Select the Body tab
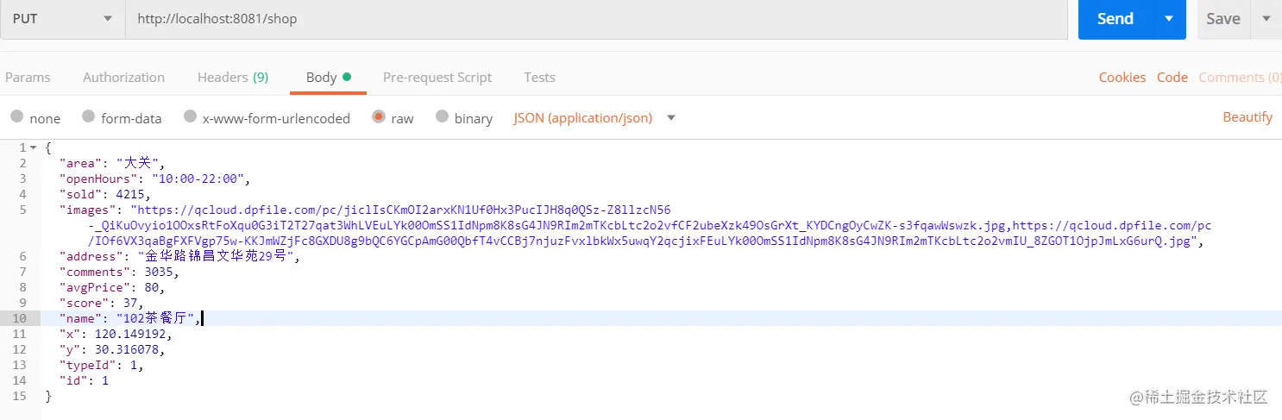Screen dimensions: 1282x420 328,78
